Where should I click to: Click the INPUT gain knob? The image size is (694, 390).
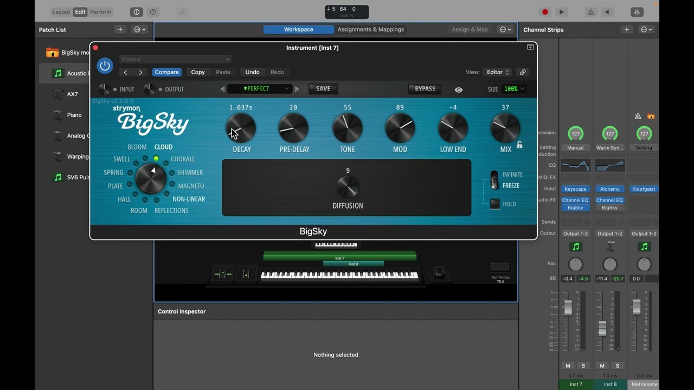click(x=104, y=89)
